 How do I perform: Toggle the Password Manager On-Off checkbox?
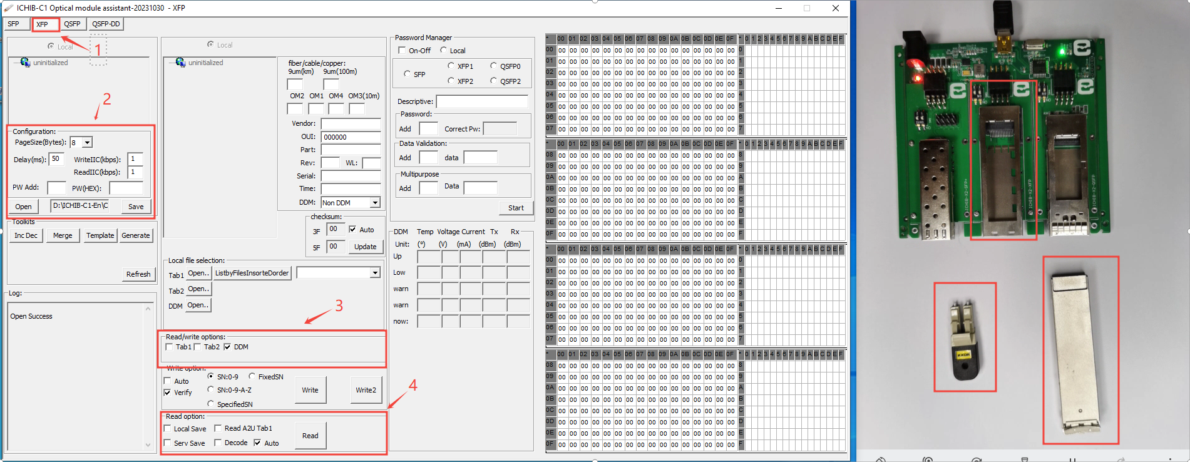[x=402, y=50]
